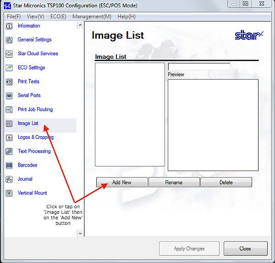Open Vertical Mount settings
Image resolution: width=275 pixels, height=263 pixels.
[x=33, y=193]
